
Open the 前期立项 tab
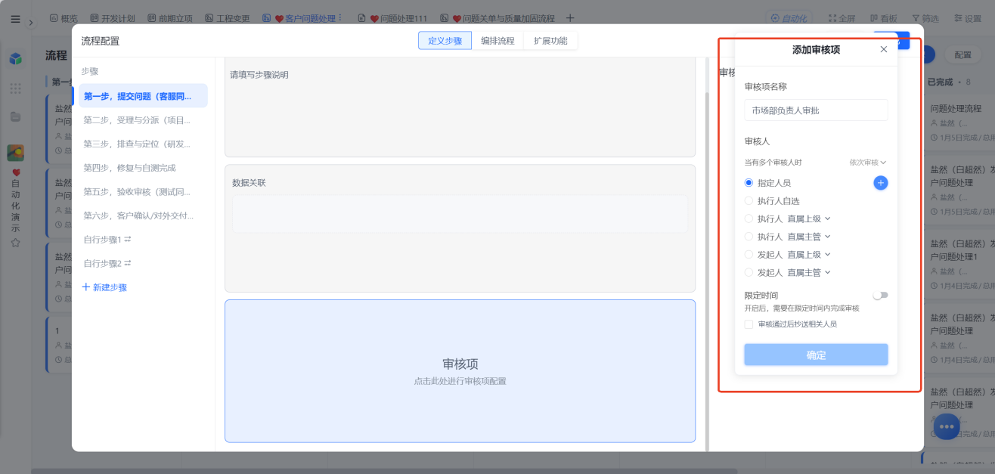pos(170,18)
